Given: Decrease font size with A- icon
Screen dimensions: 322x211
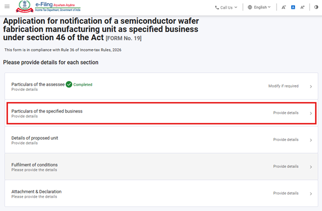Looking at the screenshot, I should click(x=284, y=7).
